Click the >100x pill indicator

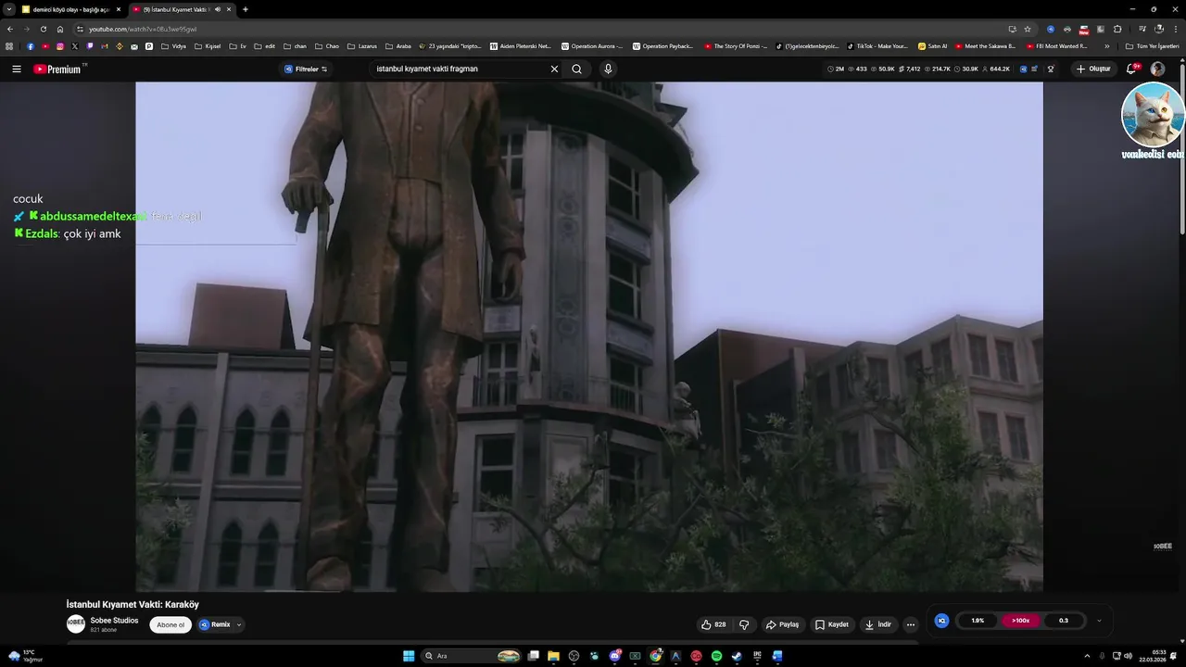1020,621
